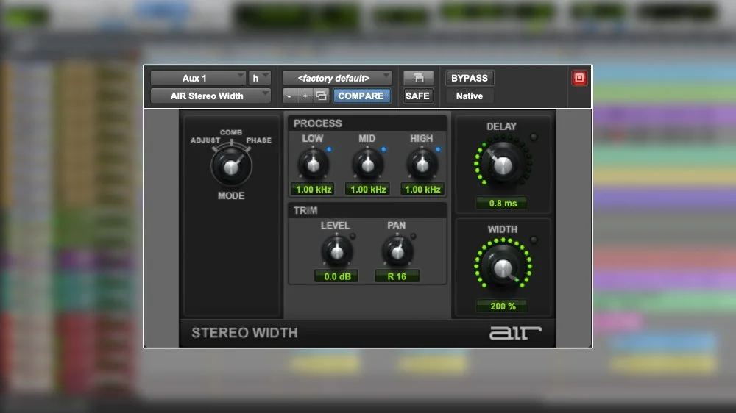This screenshot has height=413, width=736.
Task: Click the PAN trim knob
Action: (397, 252)
